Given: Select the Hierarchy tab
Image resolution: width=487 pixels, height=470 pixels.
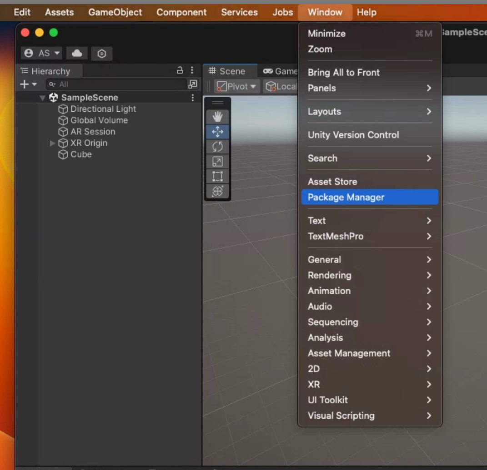Looking at the screenshot, I should (49, 71).
